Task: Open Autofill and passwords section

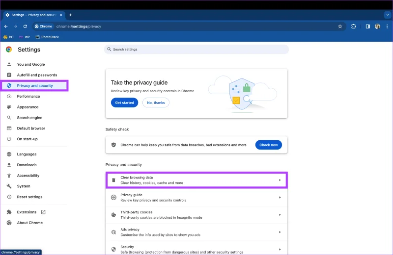Action: [37, 75]
